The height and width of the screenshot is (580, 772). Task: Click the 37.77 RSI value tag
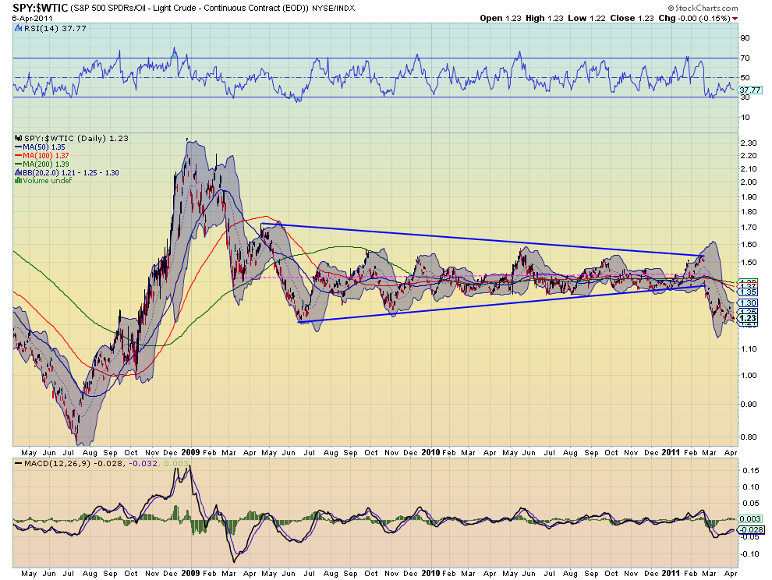pos(750,90)
